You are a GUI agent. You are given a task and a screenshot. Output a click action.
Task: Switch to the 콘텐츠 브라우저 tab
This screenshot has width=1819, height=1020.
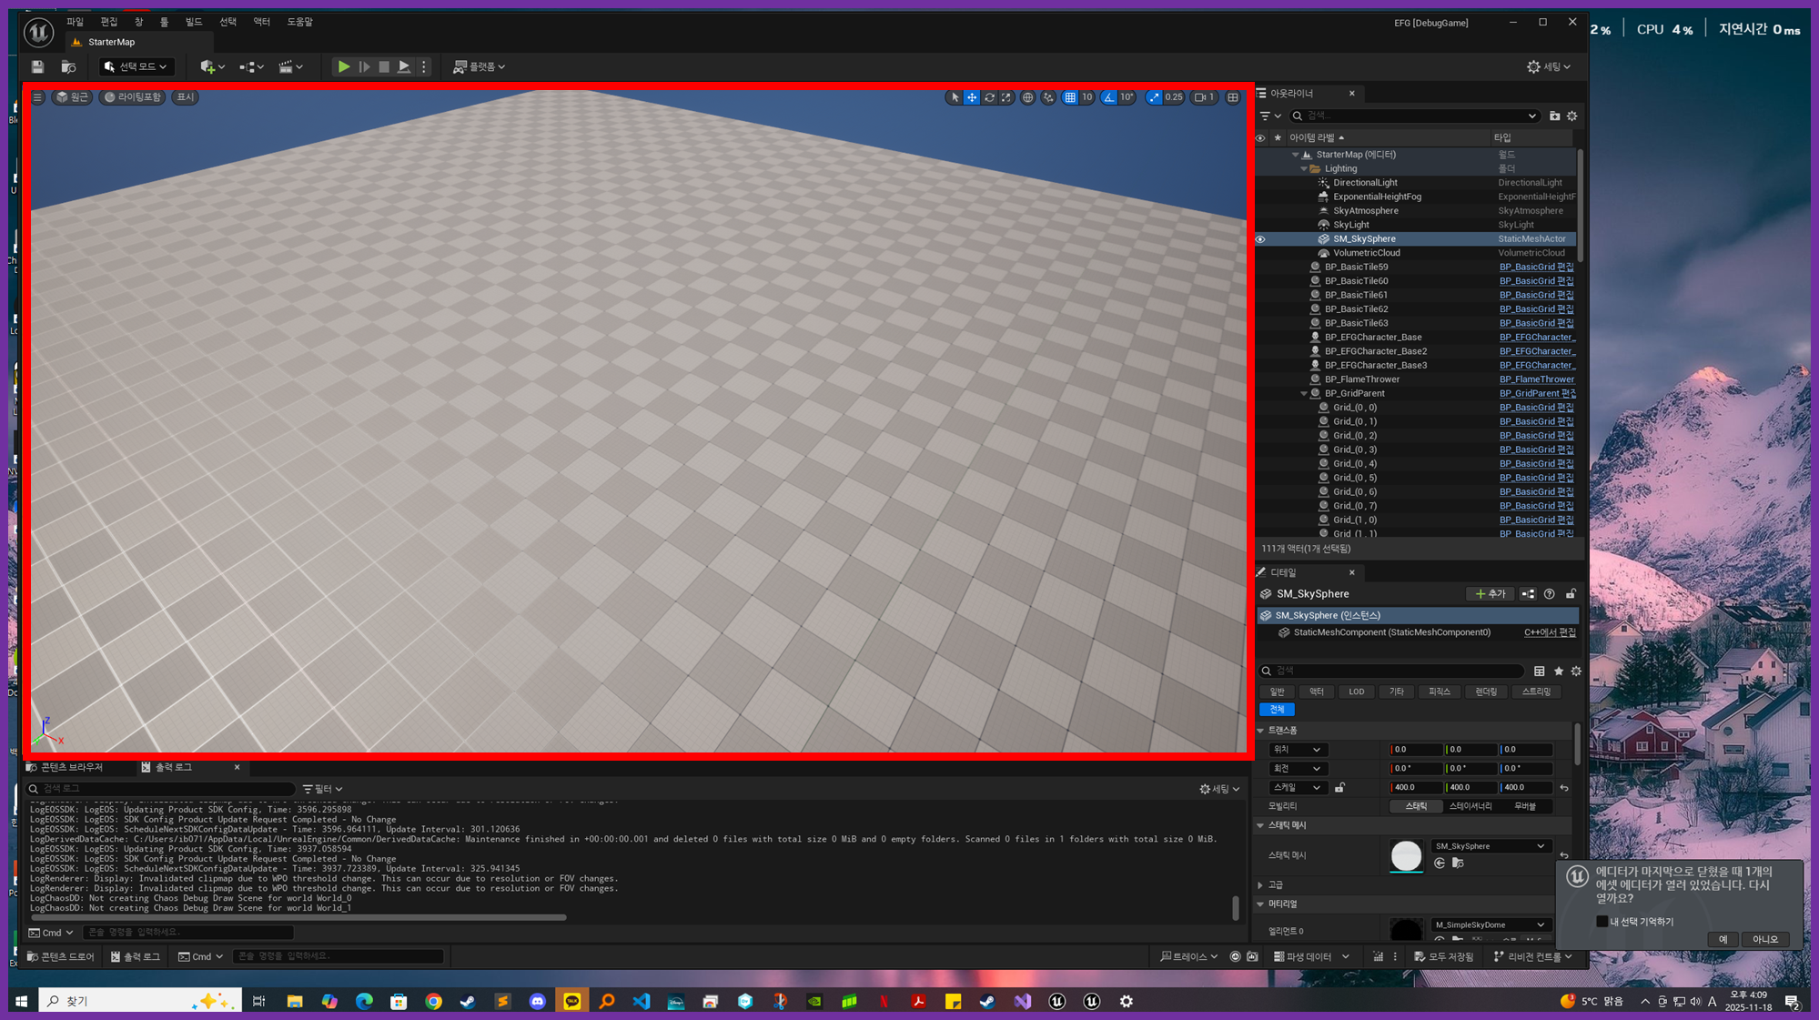(70, 767)
